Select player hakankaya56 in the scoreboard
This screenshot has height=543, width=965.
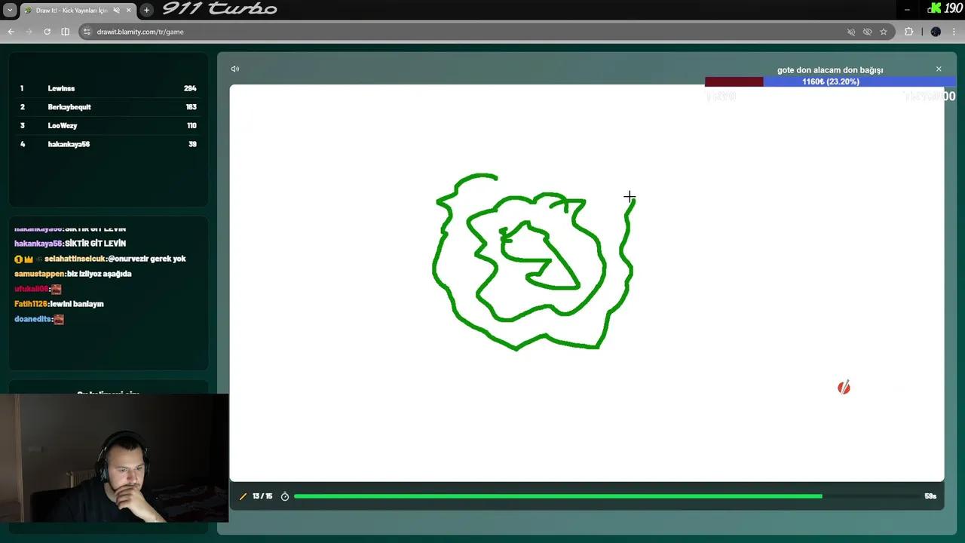coord(69,144)
